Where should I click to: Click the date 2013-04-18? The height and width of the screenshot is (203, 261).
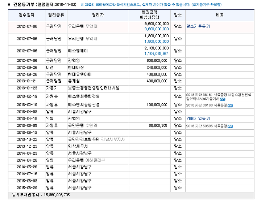pos(27,118)
